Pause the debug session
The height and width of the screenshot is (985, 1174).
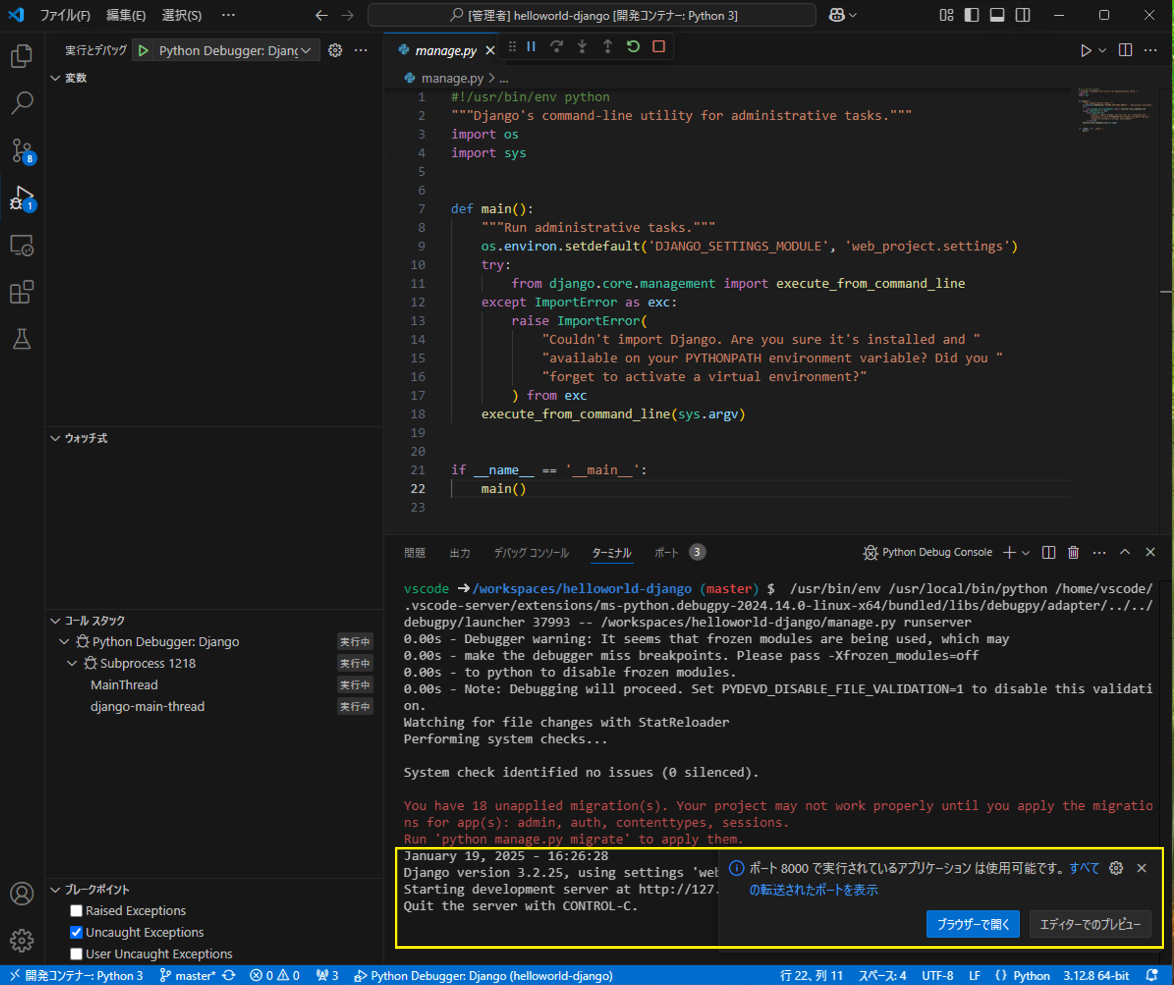click(531, 47)
